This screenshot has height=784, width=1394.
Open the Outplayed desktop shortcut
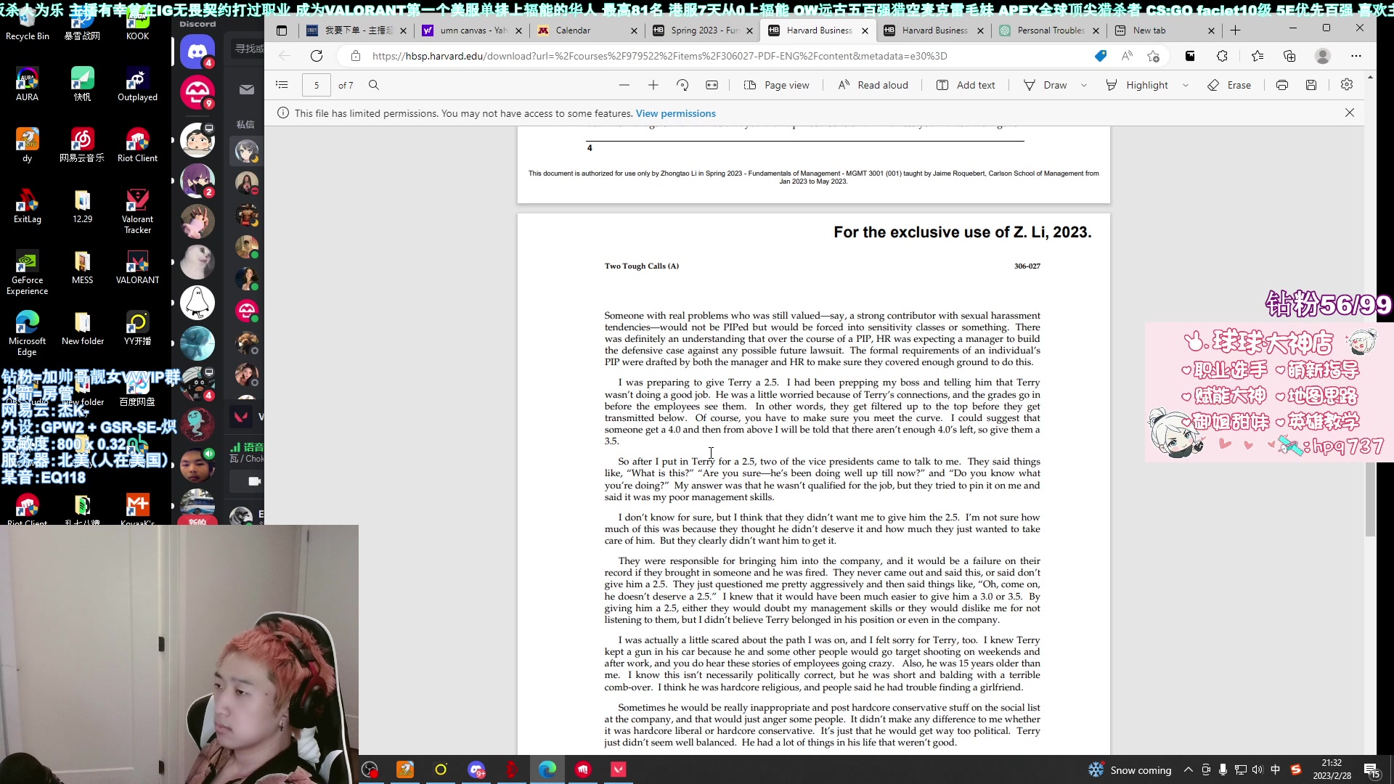[137, 84]
